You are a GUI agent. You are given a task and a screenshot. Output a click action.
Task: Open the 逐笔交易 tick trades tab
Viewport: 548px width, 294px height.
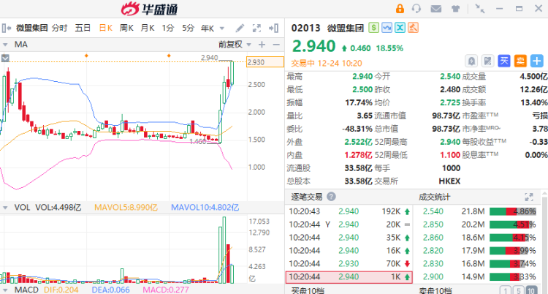tap(306, 197)
